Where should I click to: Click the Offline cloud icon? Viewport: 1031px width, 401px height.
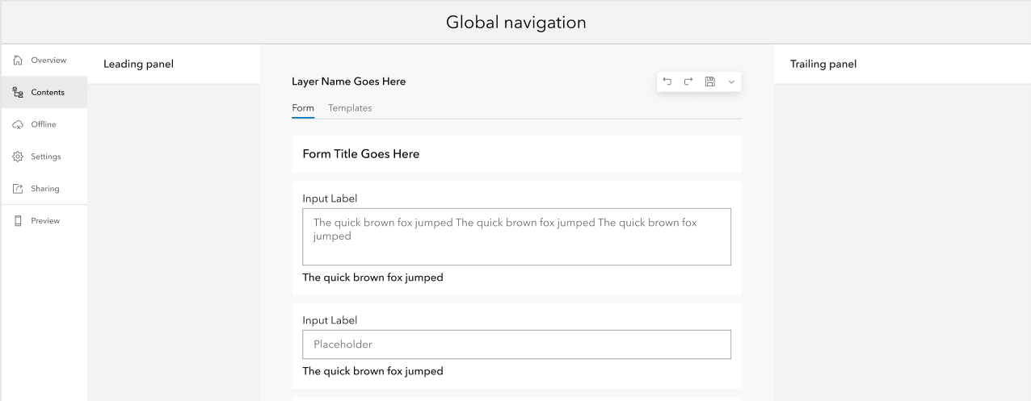pyautogui.click(x=18, y=125)
